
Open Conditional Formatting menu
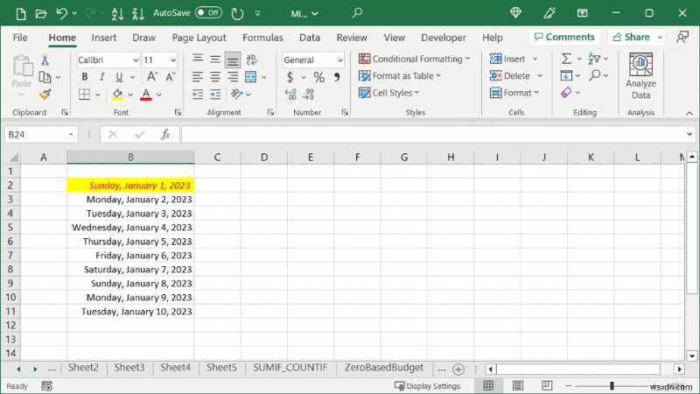tap(414, 59)
